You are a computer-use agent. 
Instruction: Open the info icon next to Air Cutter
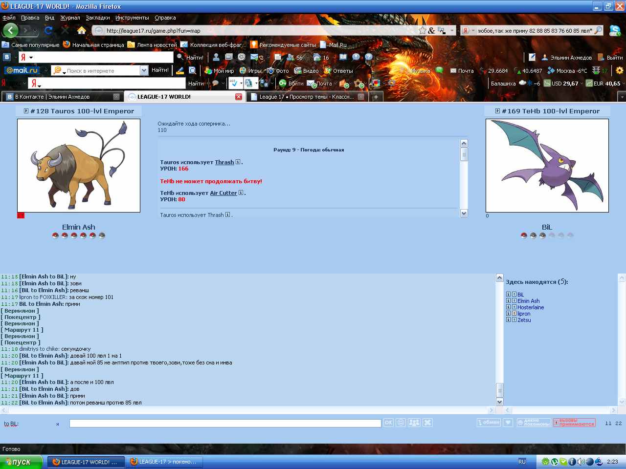coord(241,193)
